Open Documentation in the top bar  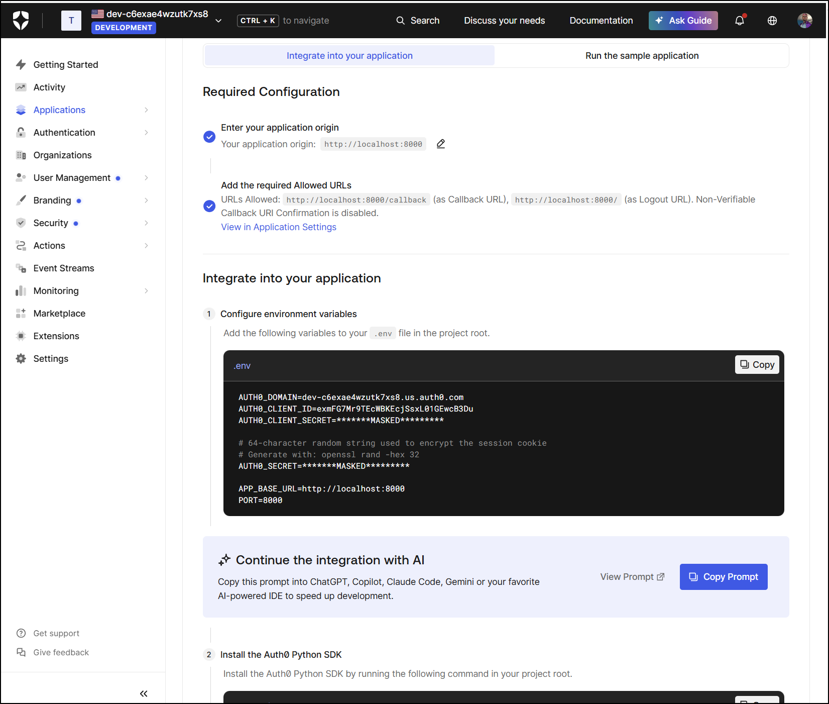point(601,21)
